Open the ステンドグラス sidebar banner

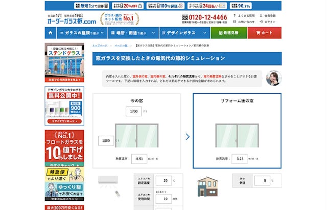pyautogui.click(x=64, y=62)
